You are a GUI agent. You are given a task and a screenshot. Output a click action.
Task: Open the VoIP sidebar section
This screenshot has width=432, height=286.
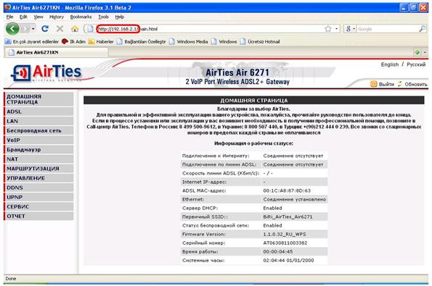pos(39,140)
